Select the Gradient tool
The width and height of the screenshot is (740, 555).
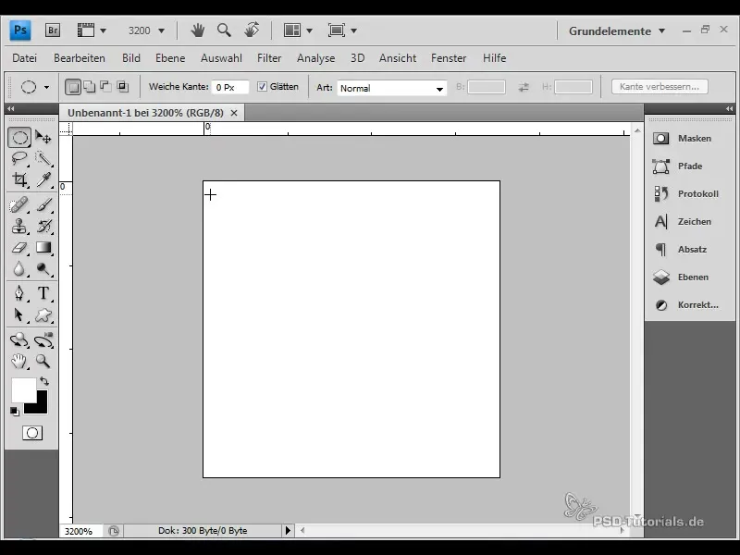click(x=43, y=247)
